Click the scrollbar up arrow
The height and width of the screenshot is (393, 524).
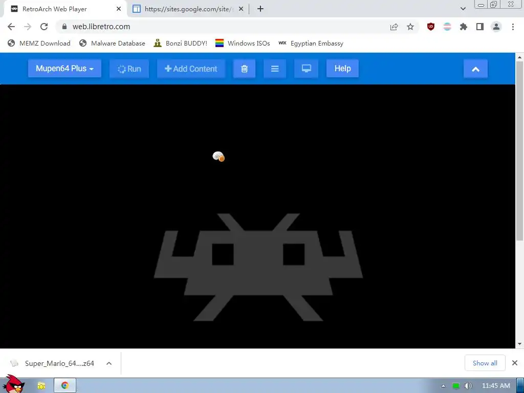tap(519, 57)
